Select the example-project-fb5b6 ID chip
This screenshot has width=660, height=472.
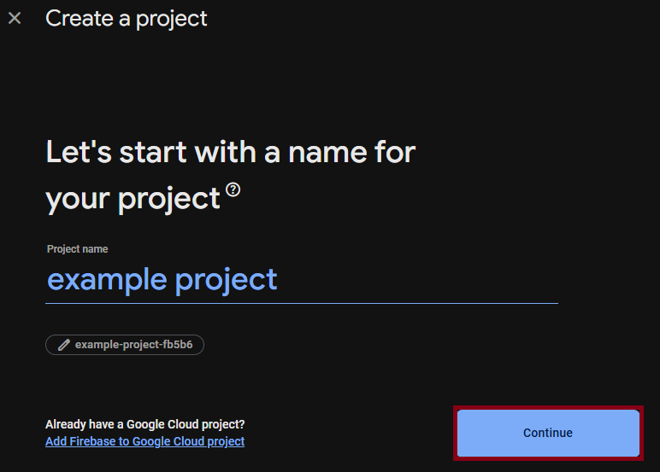click(125, 345)
